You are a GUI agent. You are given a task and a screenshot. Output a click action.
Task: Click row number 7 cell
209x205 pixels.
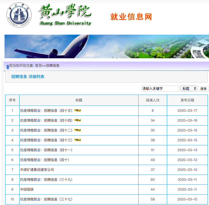point(12,170)
